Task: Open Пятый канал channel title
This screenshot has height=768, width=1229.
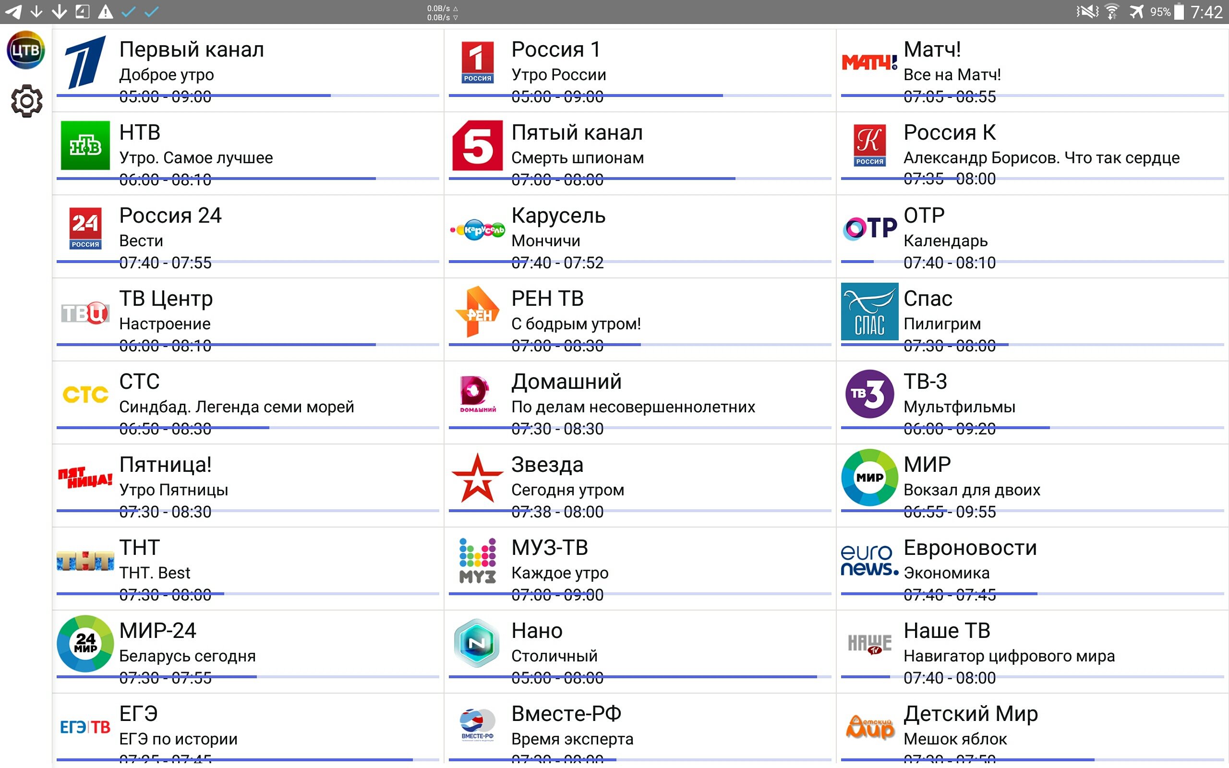Action: pos(577,132)
